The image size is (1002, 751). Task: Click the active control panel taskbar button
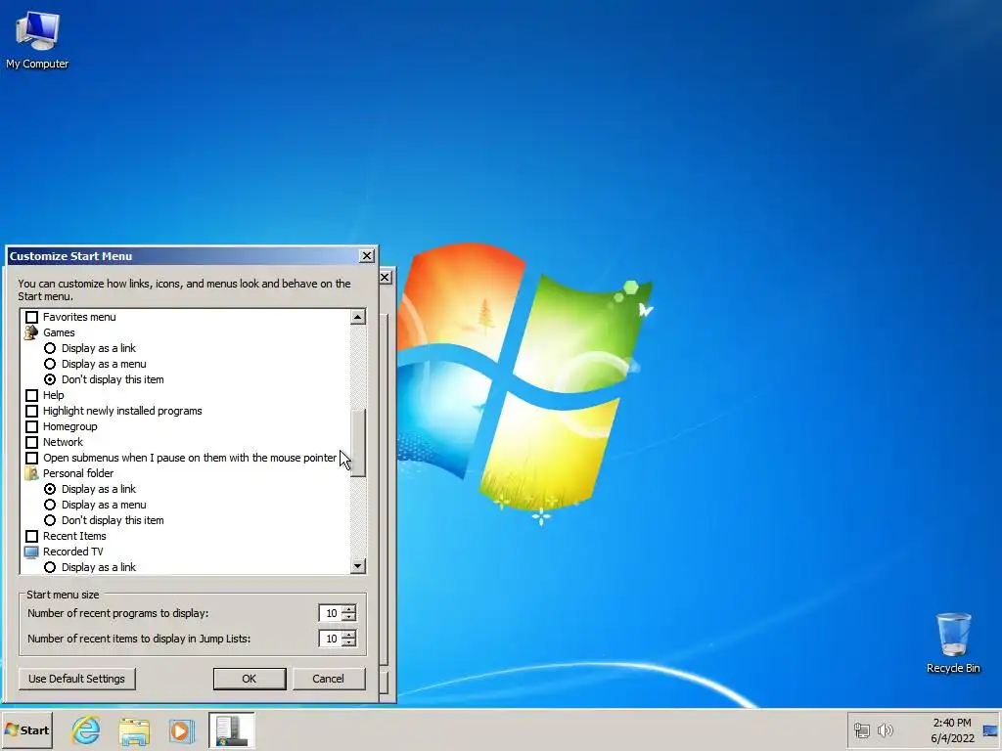click(231, 729)
